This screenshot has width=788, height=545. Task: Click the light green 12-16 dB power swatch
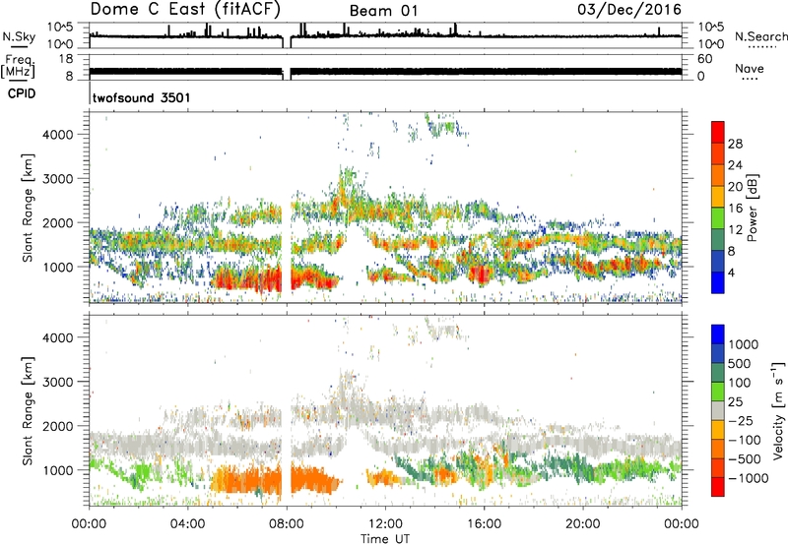coord(718,217)
